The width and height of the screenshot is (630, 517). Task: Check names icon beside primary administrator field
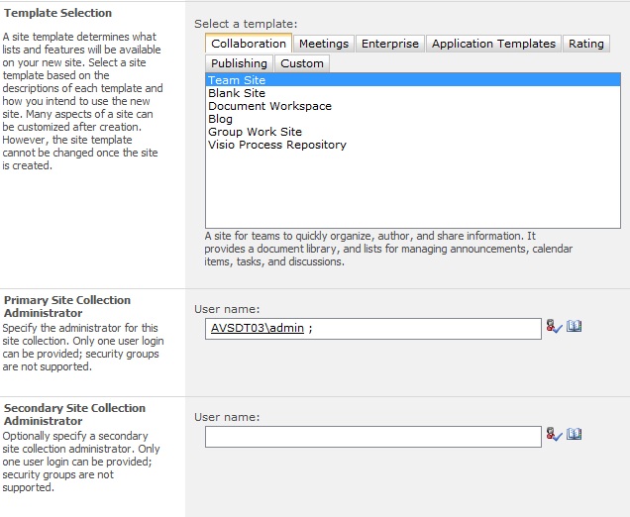click(554, 326)
